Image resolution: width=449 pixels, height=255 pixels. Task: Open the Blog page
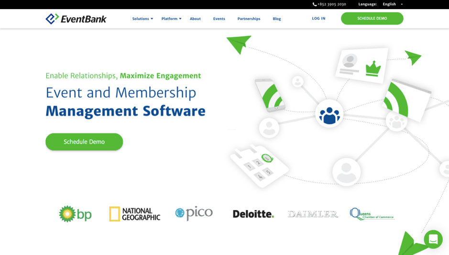point(276,19)
